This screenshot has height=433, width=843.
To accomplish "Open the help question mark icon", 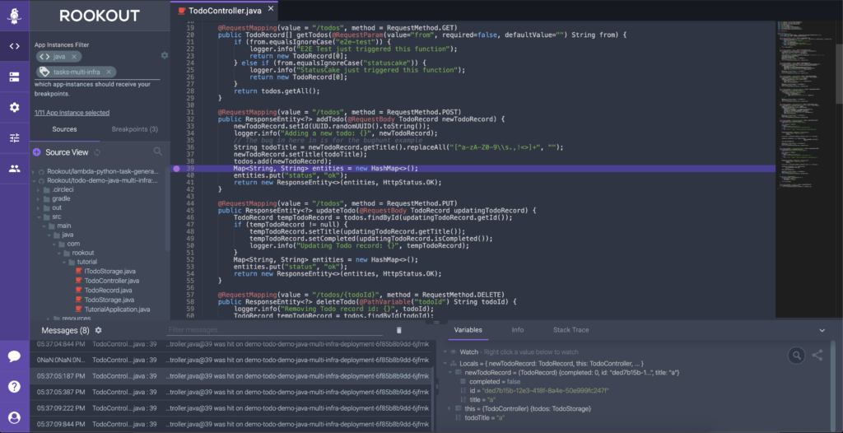I will (15, 387).
